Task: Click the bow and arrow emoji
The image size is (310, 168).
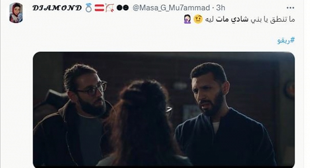Action: click(x=110, y=8)
